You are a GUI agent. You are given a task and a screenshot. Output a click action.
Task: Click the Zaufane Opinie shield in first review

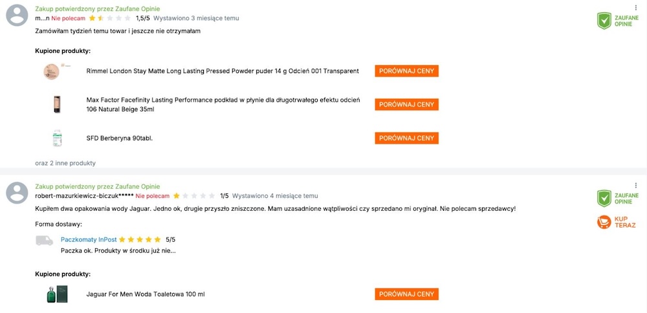pos(604,21)
